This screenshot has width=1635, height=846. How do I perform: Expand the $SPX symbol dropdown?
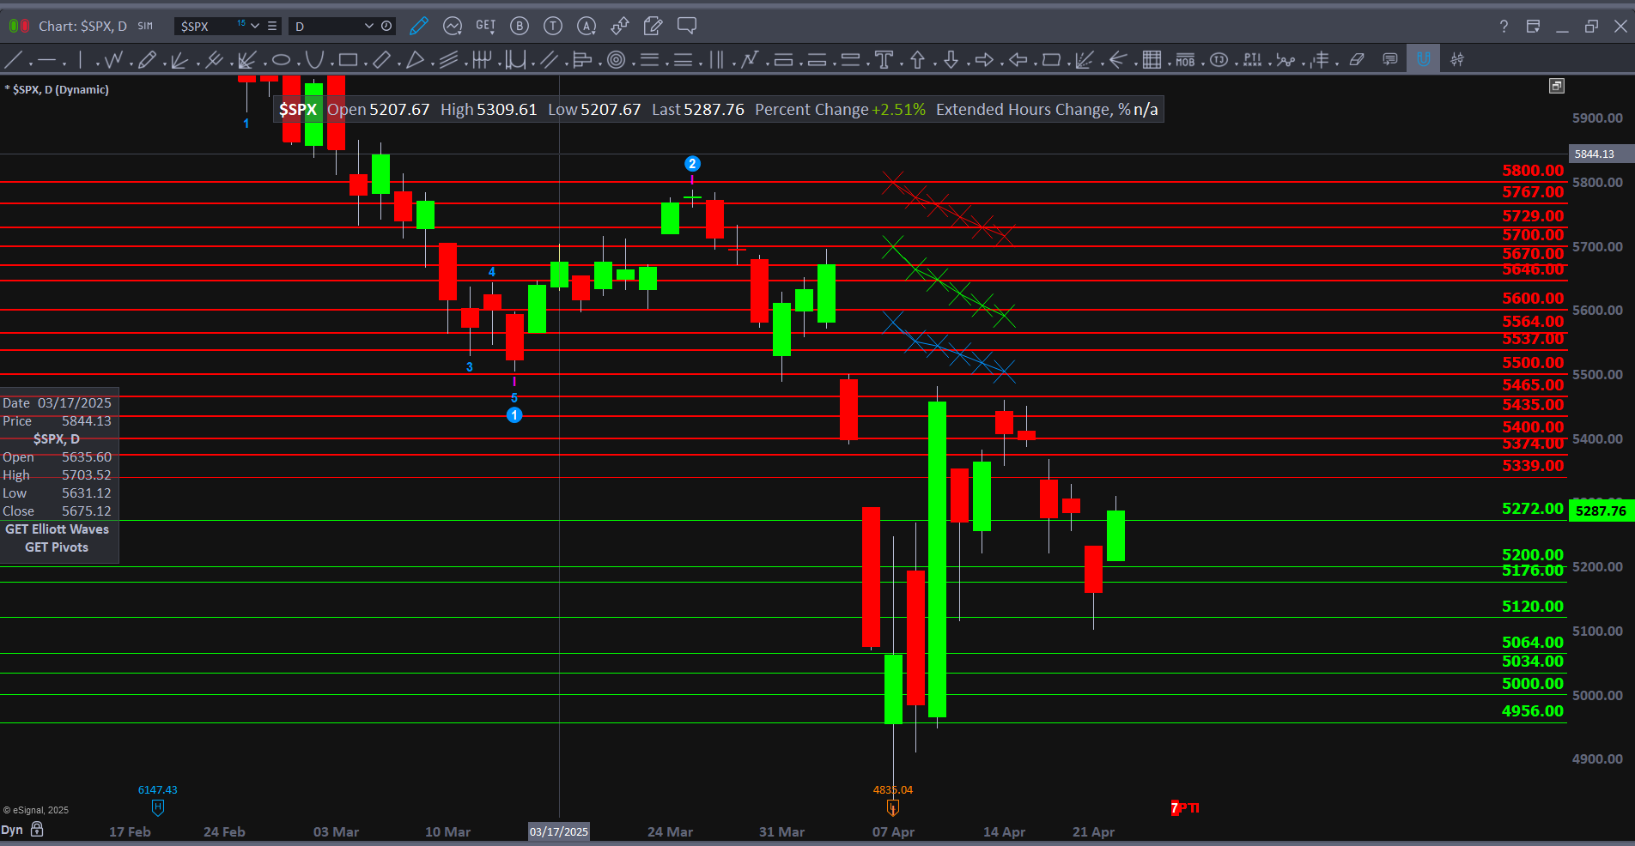click(255, 27)
